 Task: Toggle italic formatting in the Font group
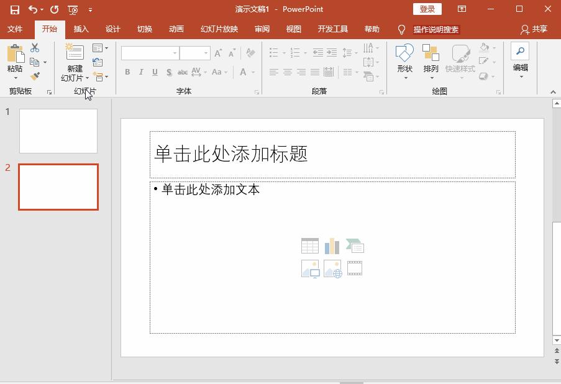click(x=140, y=72)
